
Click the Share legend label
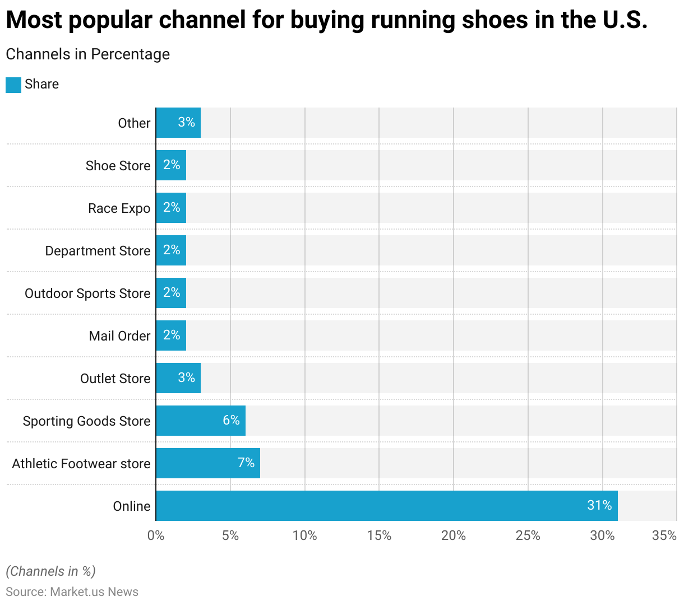[41, 84]
